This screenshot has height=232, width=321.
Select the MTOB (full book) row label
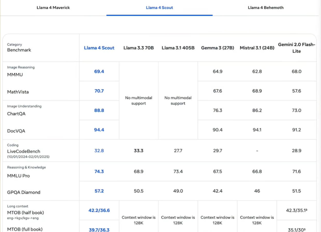[x=25, y=229]
